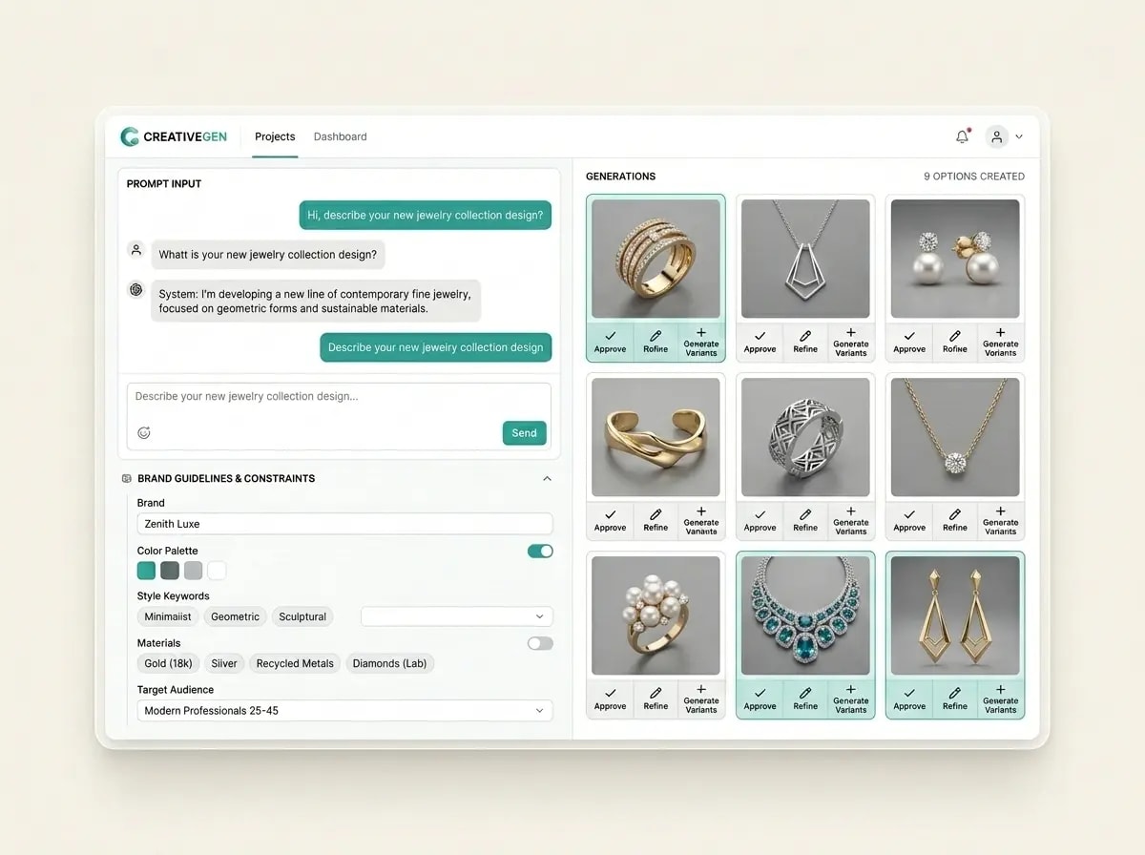Image resolution: width=1145 pixels, height=855 pixels.
Task: Open the Target Audience dropdown
Action: [344, 710]
